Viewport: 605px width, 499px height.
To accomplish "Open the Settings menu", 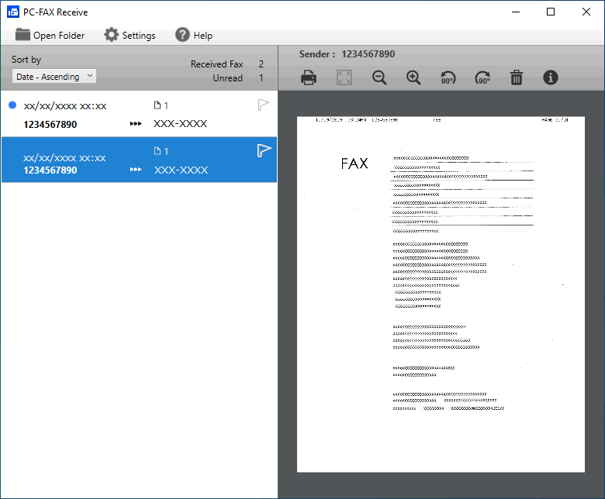I will click(x=130, y=35).
